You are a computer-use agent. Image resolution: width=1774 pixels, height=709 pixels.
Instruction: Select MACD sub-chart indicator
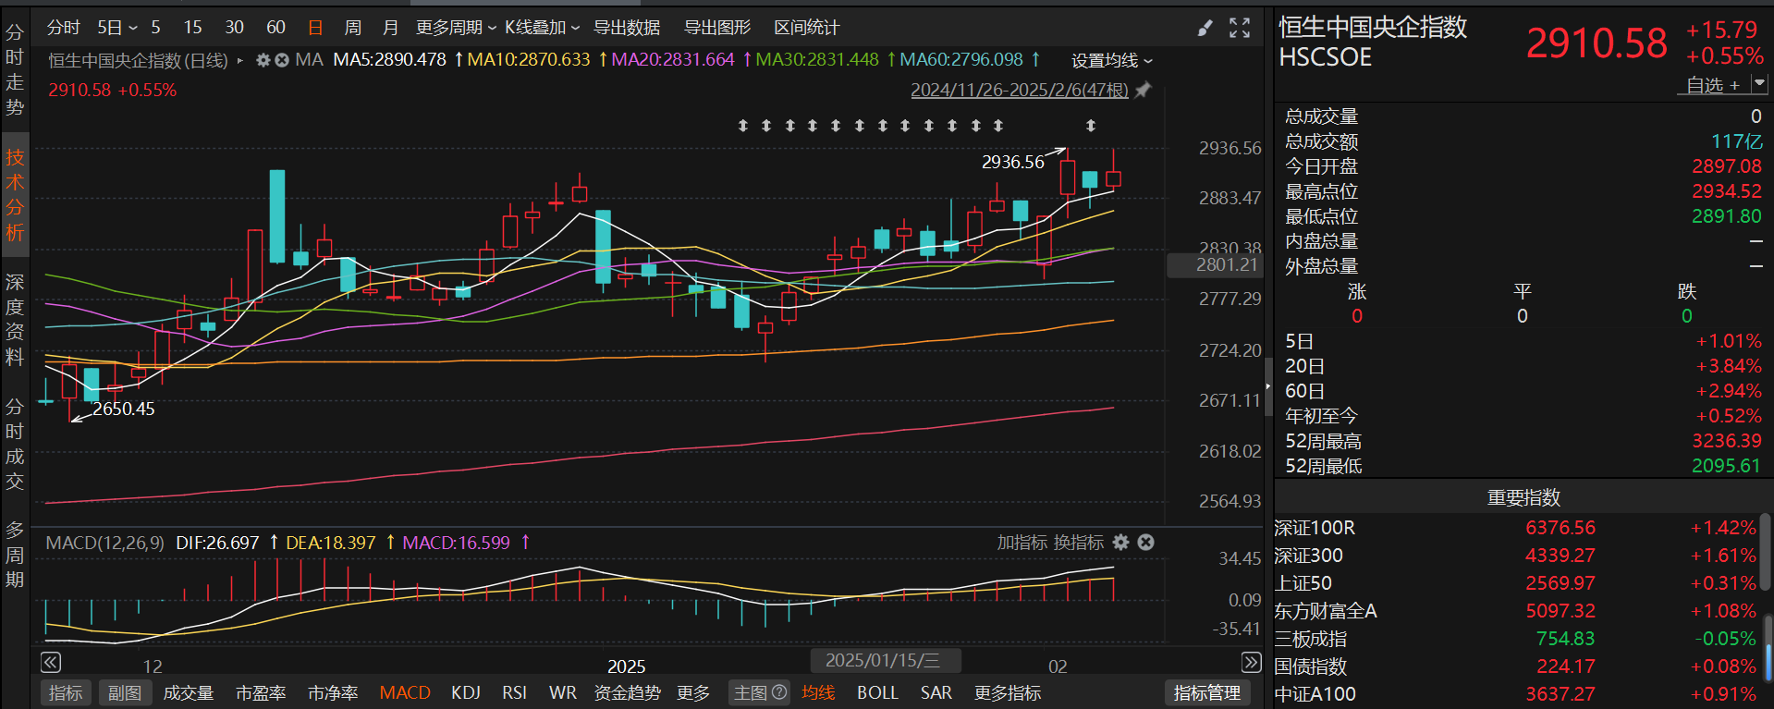pyautogui.click(x=405, y=693)
